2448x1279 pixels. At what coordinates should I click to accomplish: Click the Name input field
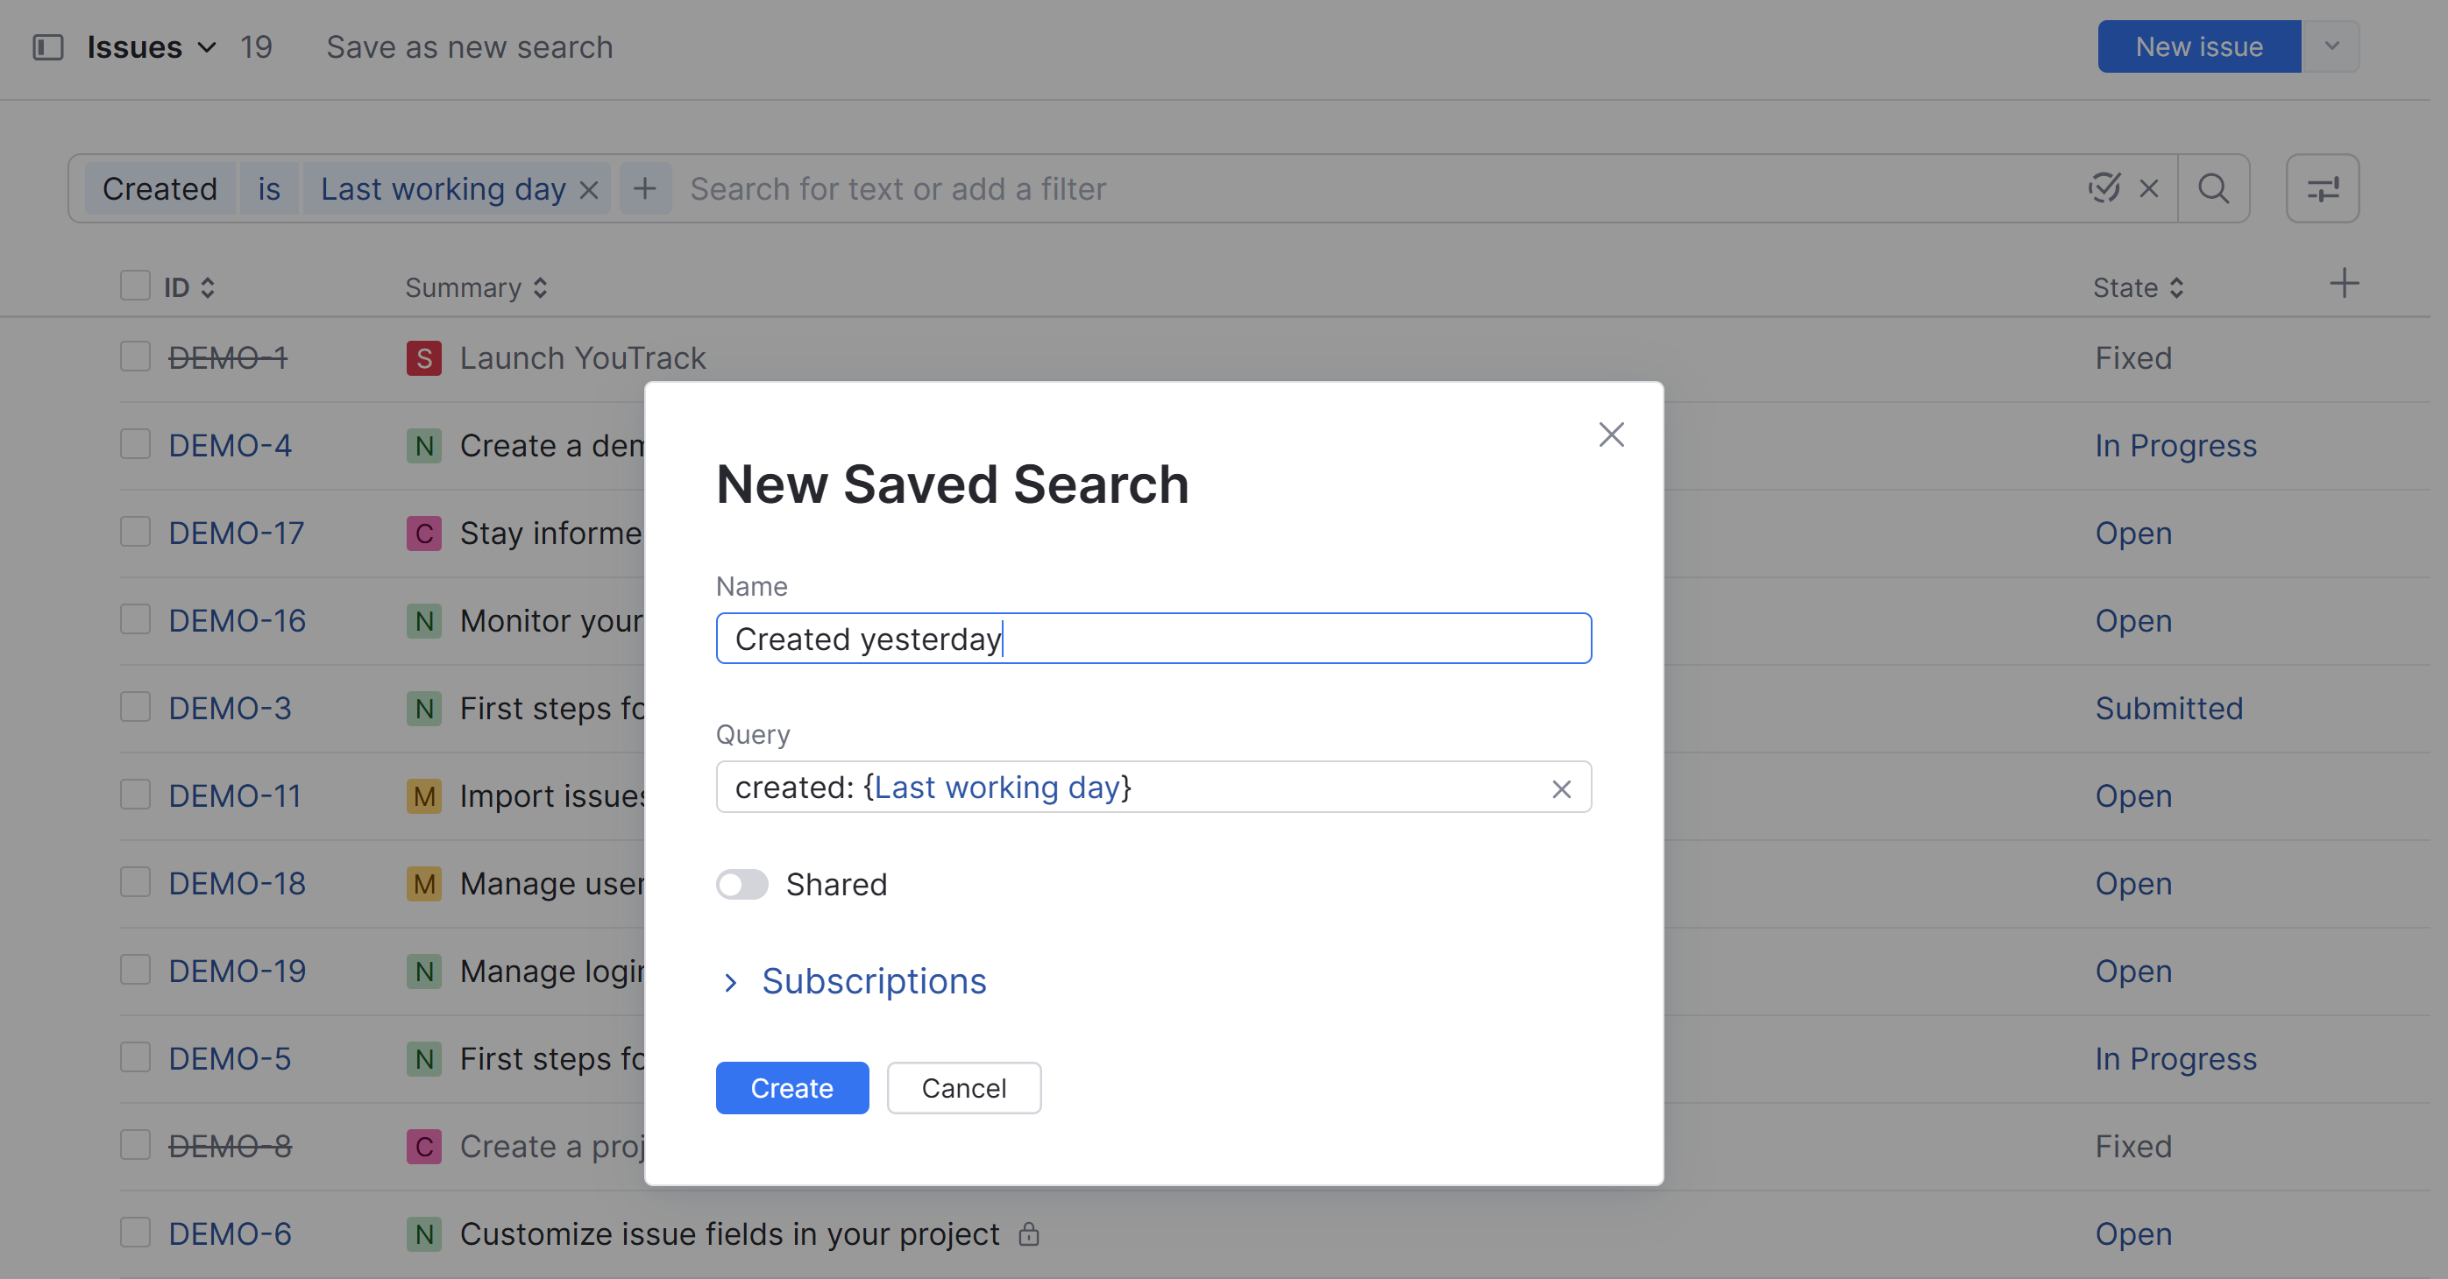pyautogui.click(x=1153, y=639)
